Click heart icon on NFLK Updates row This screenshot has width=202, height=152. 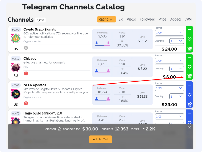tap(189, 94)
